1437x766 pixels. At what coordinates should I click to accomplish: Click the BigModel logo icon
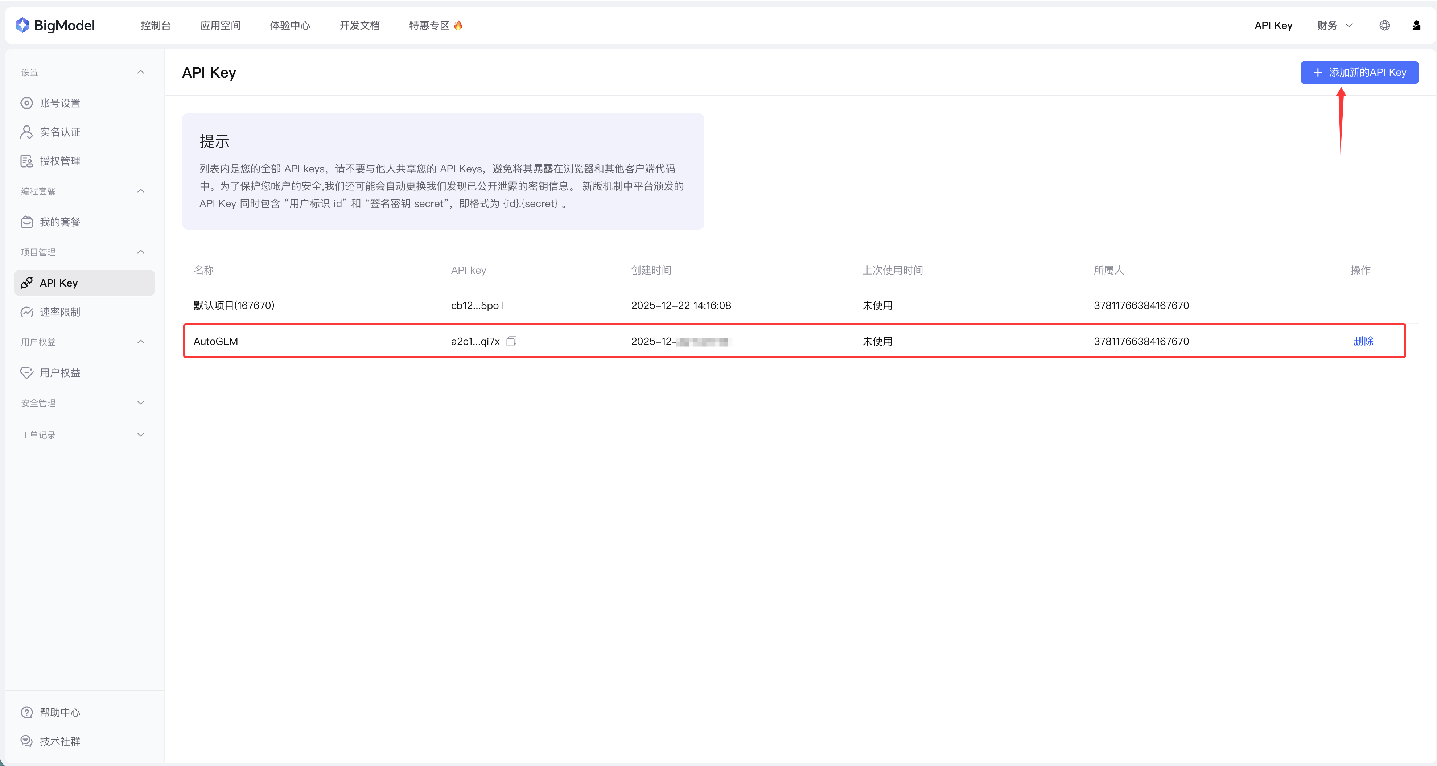point(22,25)
